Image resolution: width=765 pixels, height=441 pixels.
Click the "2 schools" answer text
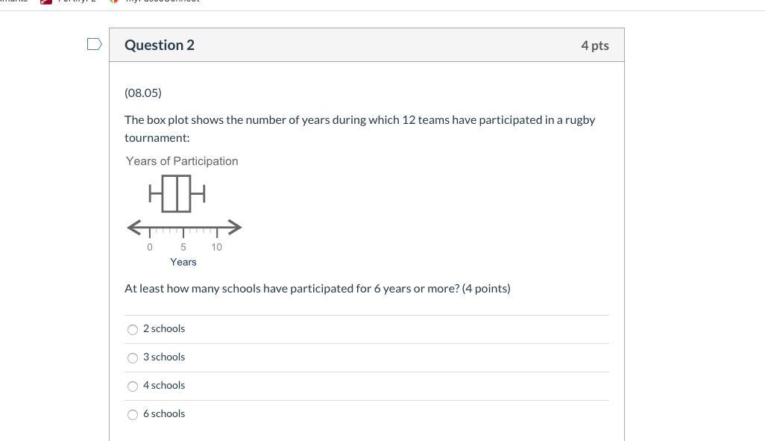[x=164, y=328]
